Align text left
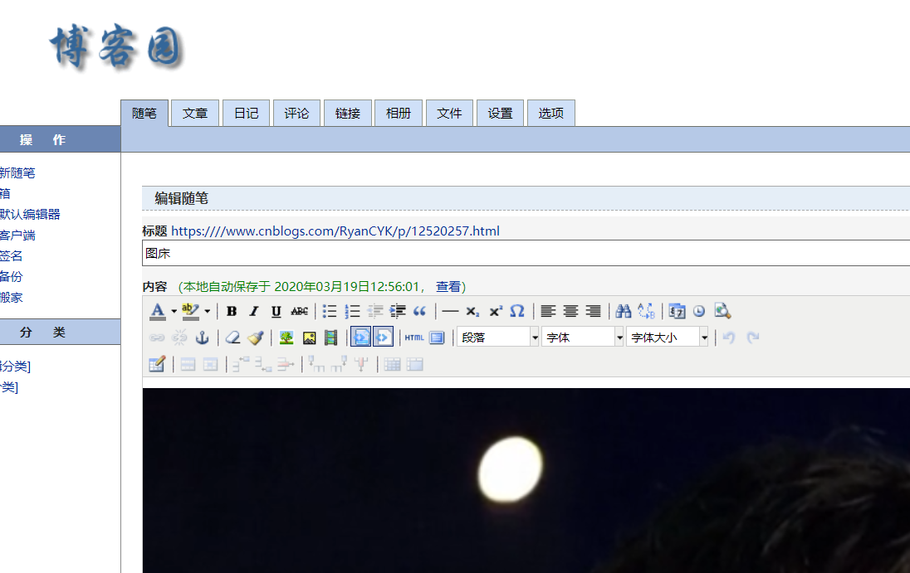 point(549,311)
